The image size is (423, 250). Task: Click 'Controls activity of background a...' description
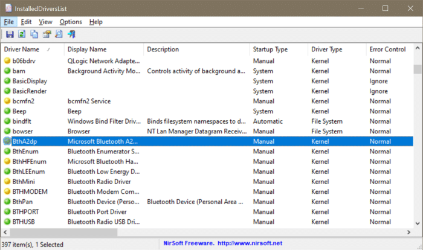coord(196,71)
